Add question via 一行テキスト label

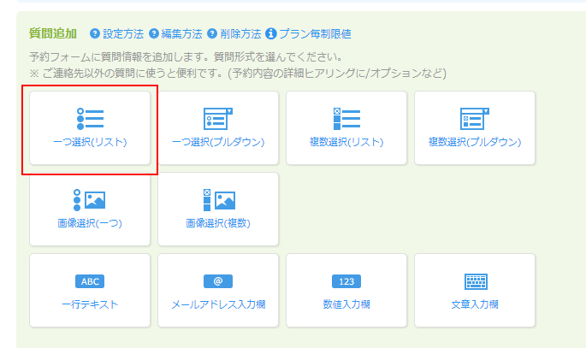[x=90, y=304]
